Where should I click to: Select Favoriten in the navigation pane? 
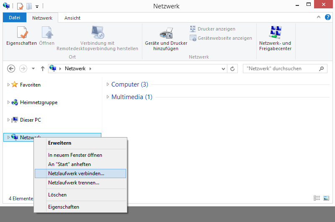30,85
